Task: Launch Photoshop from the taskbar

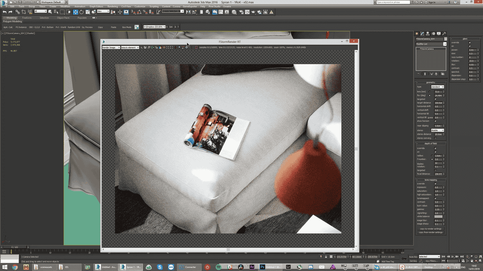Action: [262, 267]
